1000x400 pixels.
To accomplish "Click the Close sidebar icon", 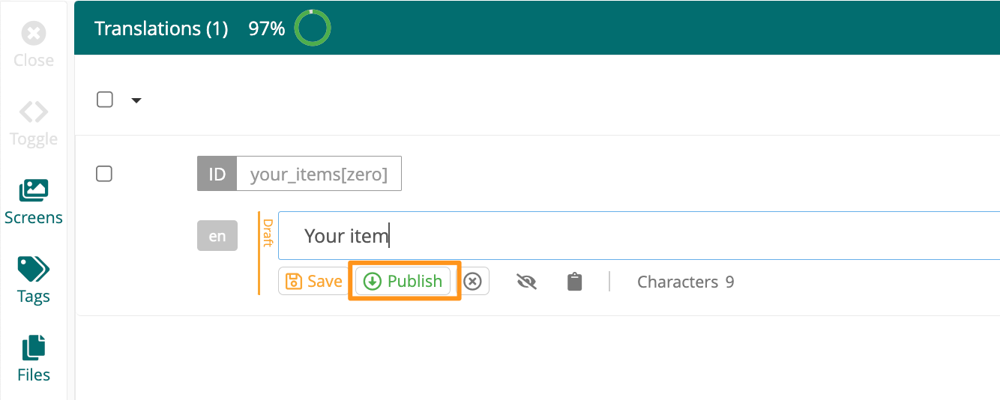I will tap(34, 33).
